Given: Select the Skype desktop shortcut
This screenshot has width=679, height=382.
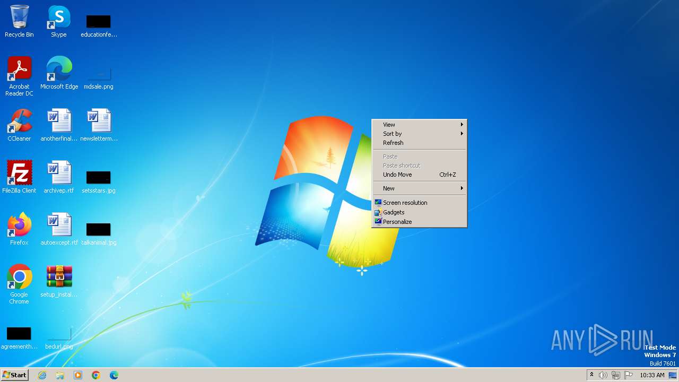Looking at the screenshot, I should 59,21.
